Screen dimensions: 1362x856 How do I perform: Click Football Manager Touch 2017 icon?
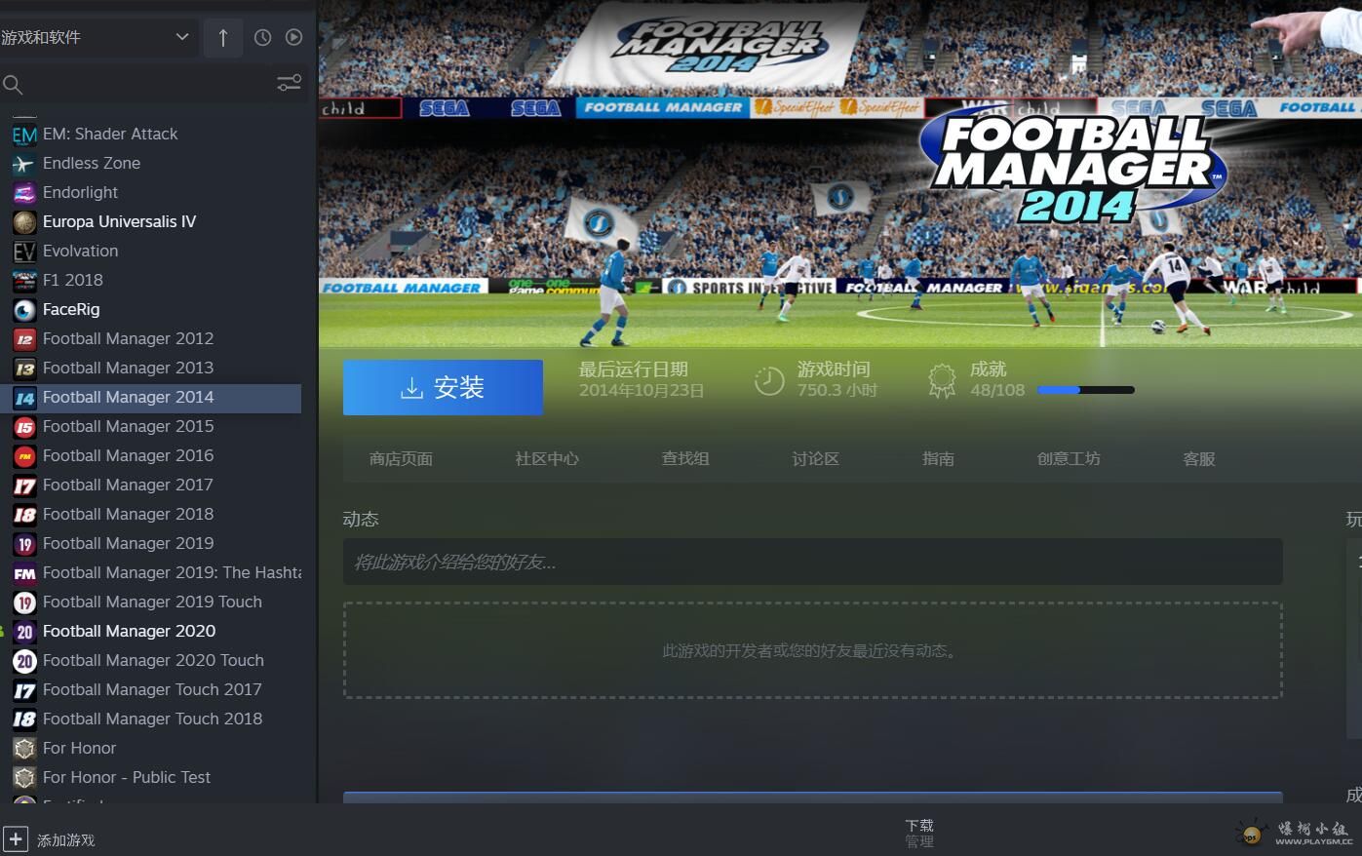24,689
